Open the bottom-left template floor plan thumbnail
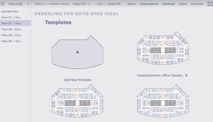The image size is (213, 122). [x=77, y=101]
